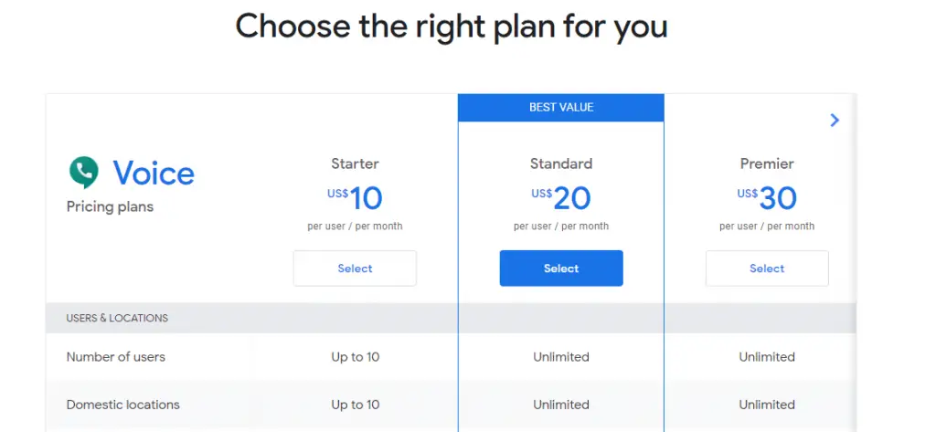Click the Choose the right plan heading

452,26
